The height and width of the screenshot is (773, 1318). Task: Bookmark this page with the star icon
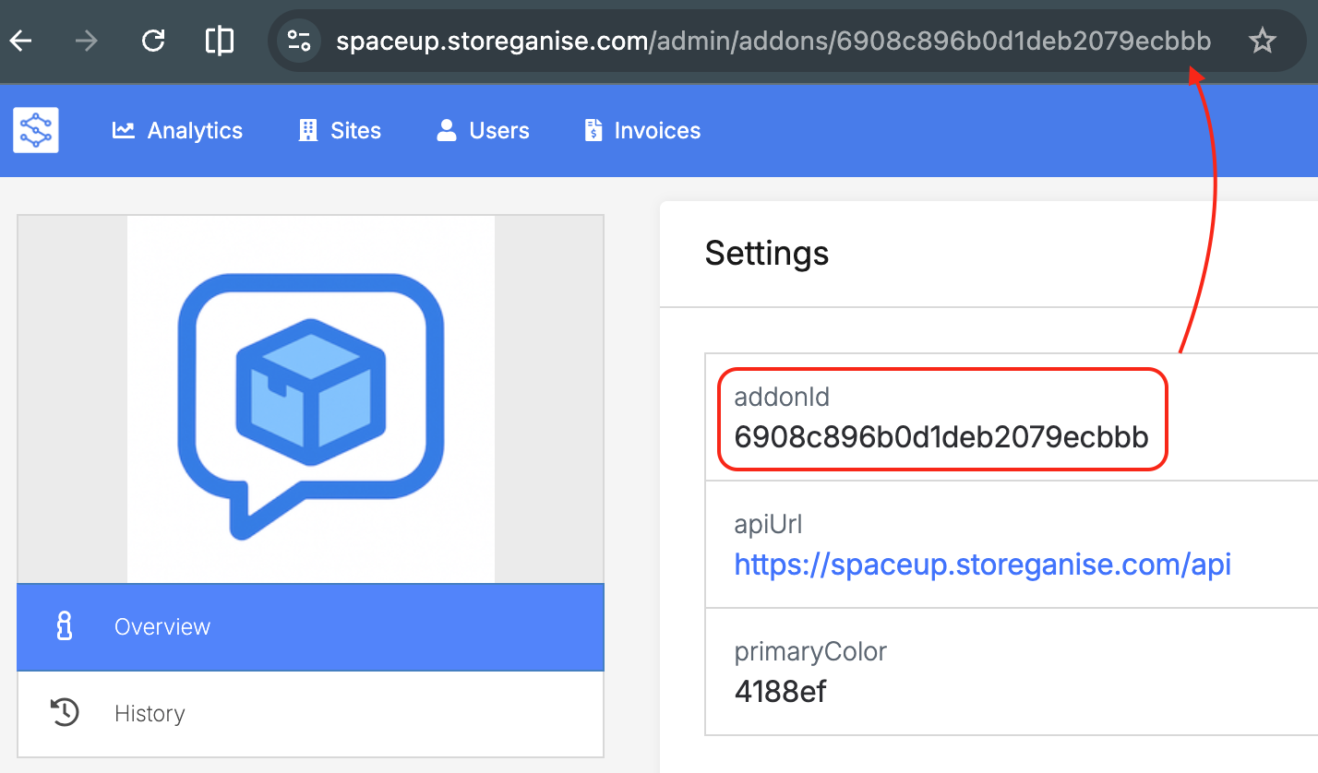point(1262,41)
